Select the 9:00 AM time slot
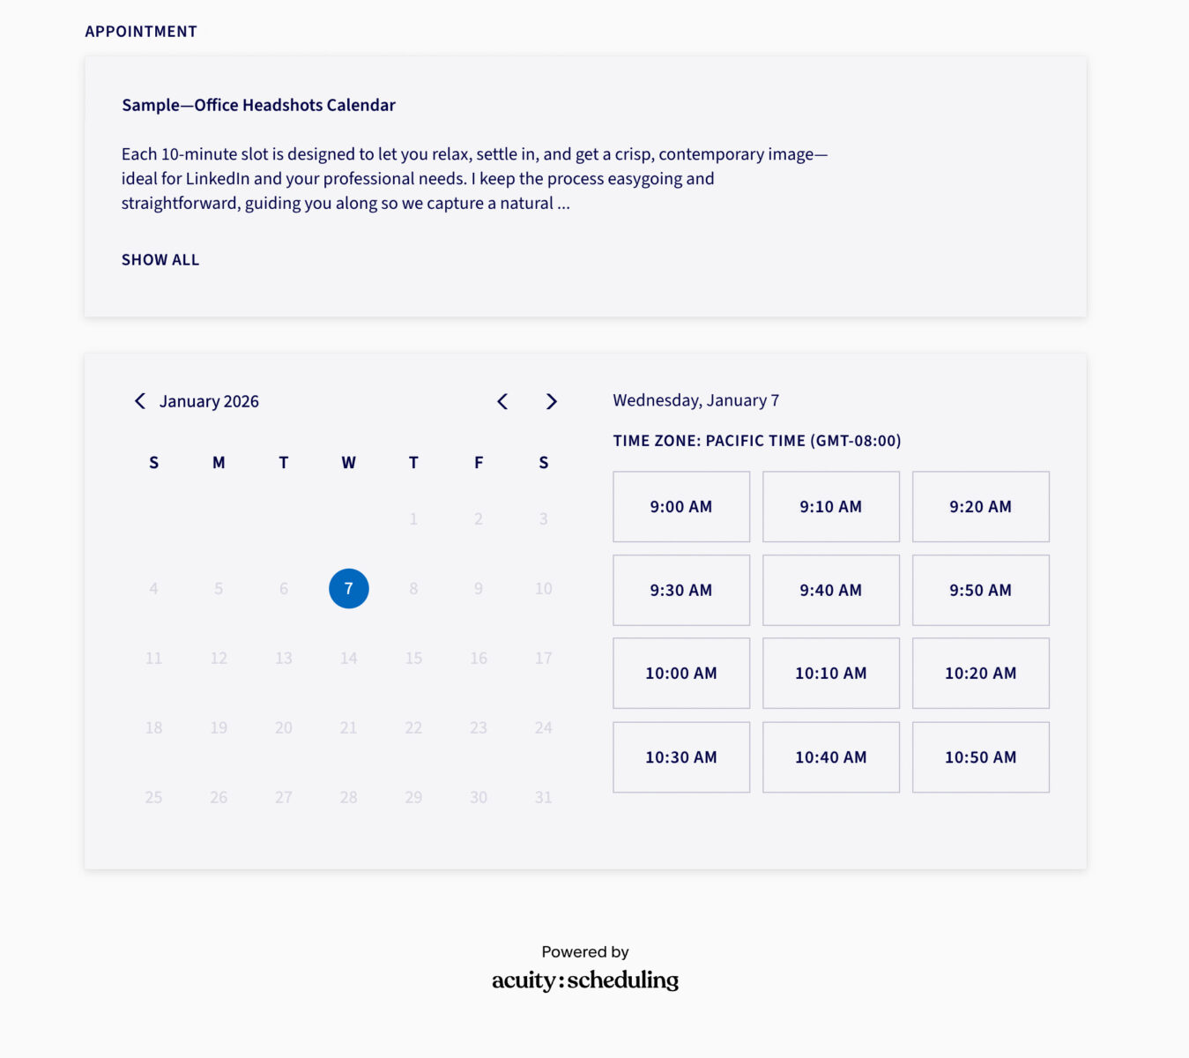This screenshot has height=1058, width=1189. (680, 506)
